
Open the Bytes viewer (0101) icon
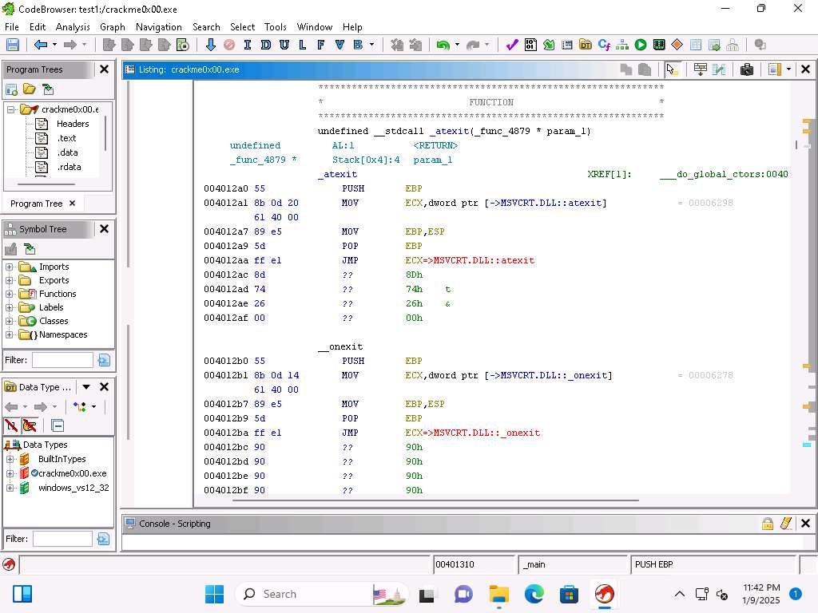[x=530, y=45]
